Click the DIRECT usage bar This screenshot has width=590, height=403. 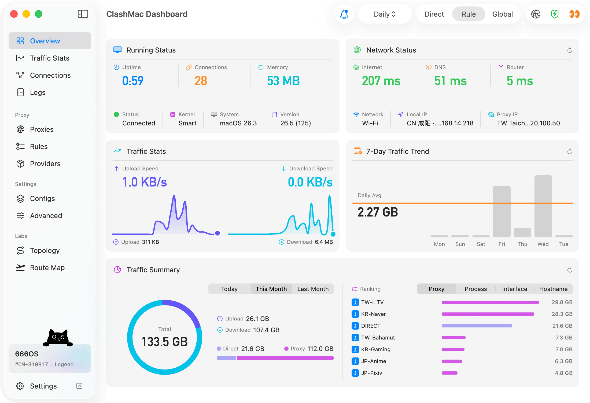(477, 326)
